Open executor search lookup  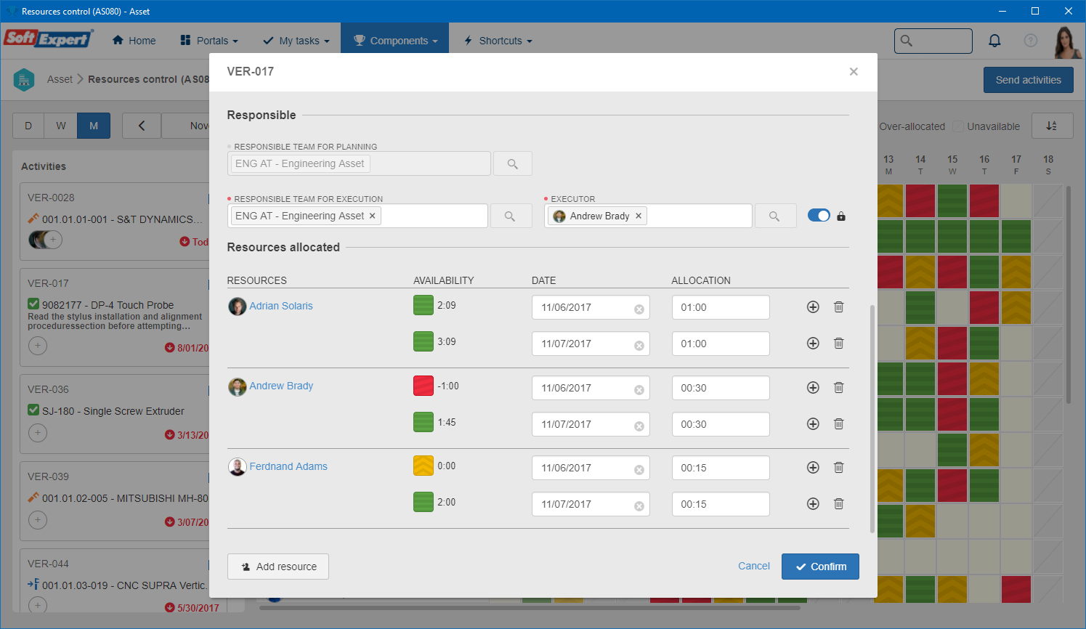[x=774, y=216]
